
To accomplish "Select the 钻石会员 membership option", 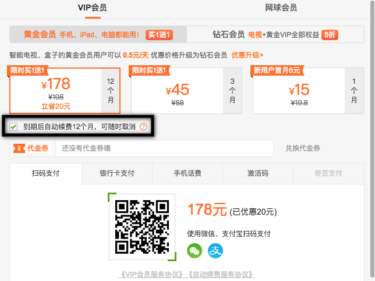I will (275, 35).
